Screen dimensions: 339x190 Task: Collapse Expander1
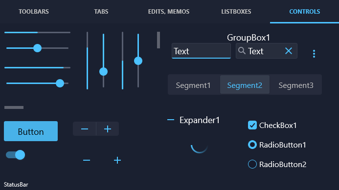pos(171,120)
